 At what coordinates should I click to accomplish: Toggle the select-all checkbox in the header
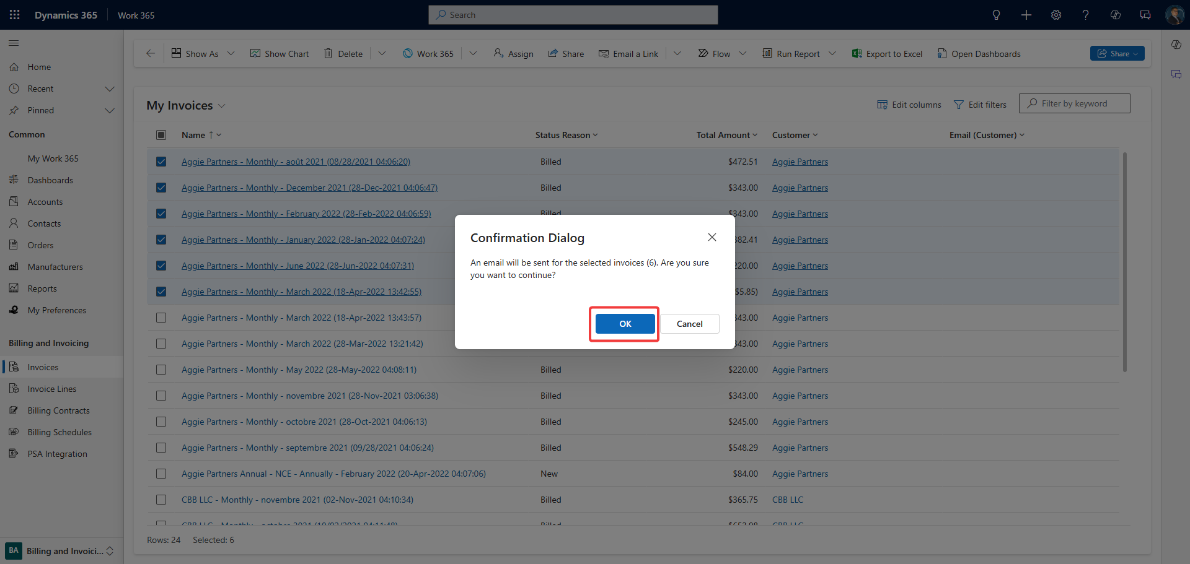[x=161, y=135]
